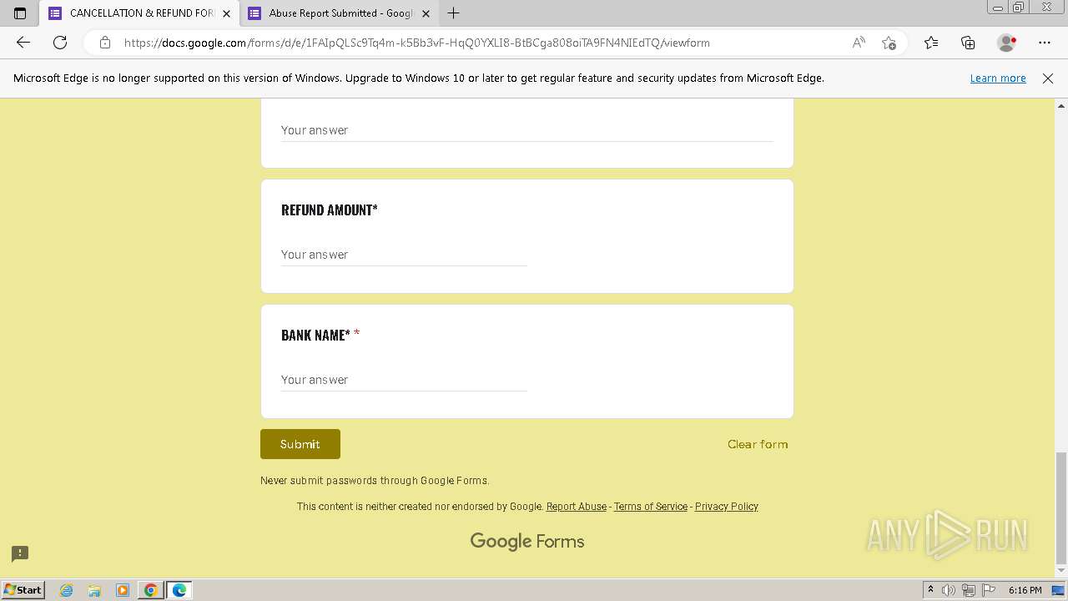Open network status tray icon
Viewport: 1068px width, 601px height.
(x=969, y=590)
